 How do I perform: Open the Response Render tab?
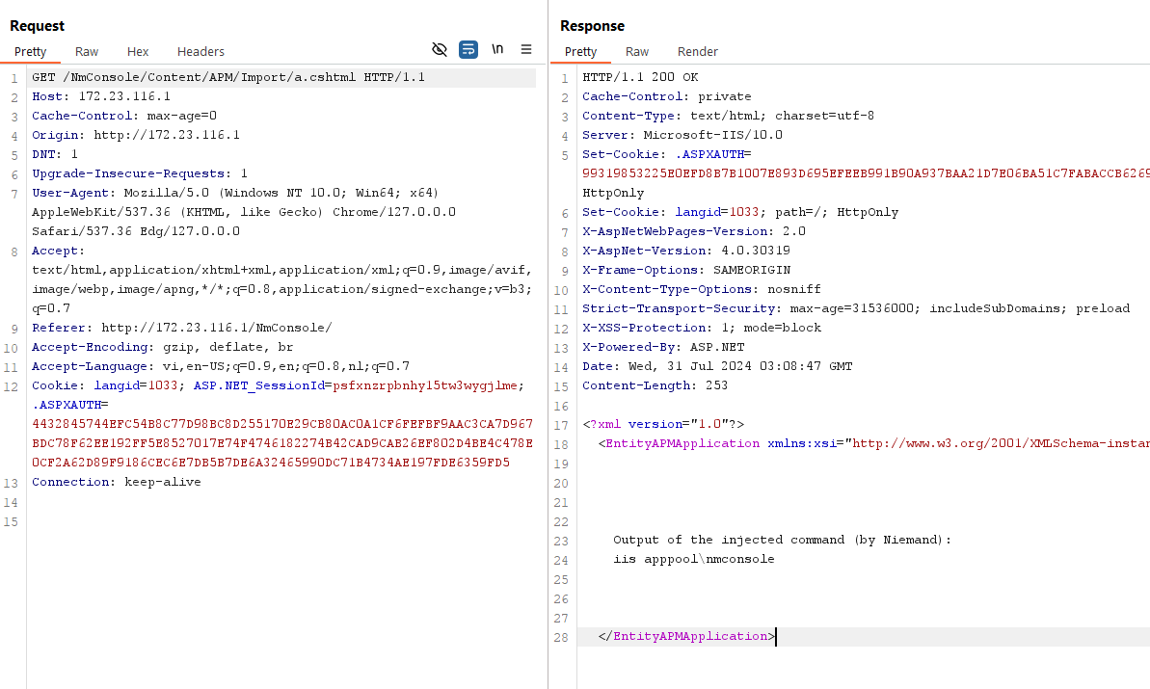click(698, 51)
